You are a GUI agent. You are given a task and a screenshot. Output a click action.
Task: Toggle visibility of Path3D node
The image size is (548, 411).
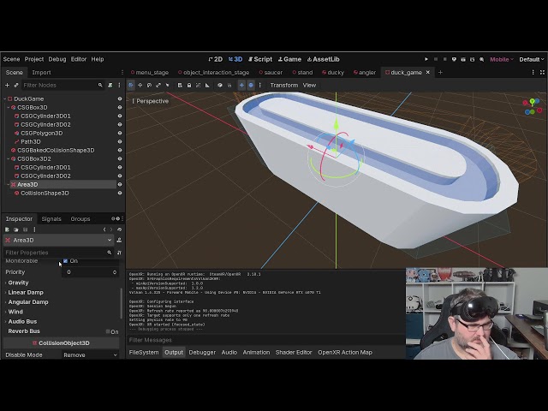tap(120, 141)
